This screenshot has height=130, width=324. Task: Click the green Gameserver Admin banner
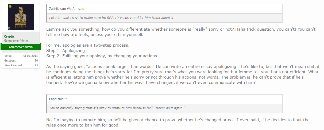[x=21, y=47]
